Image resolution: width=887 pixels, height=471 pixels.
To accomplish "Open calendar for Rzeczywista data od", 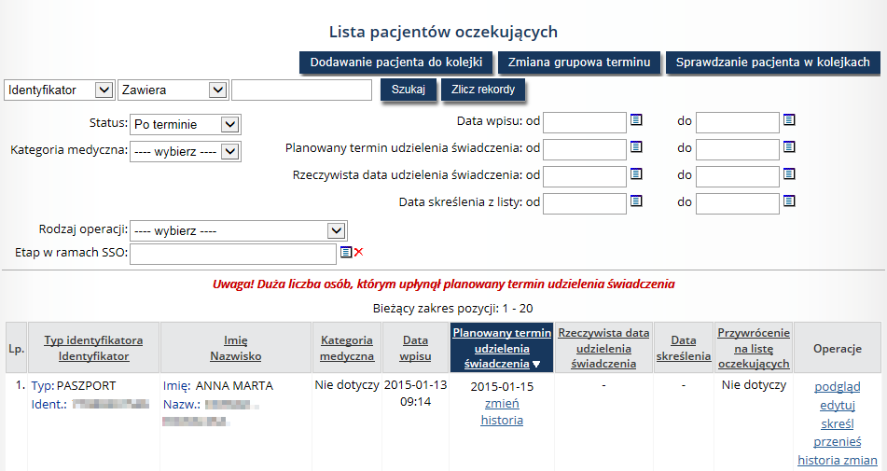I will tap(636, 174).
